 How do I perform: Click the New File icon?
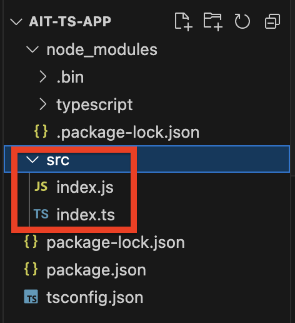pyautogui.click(x=183, y=22)
